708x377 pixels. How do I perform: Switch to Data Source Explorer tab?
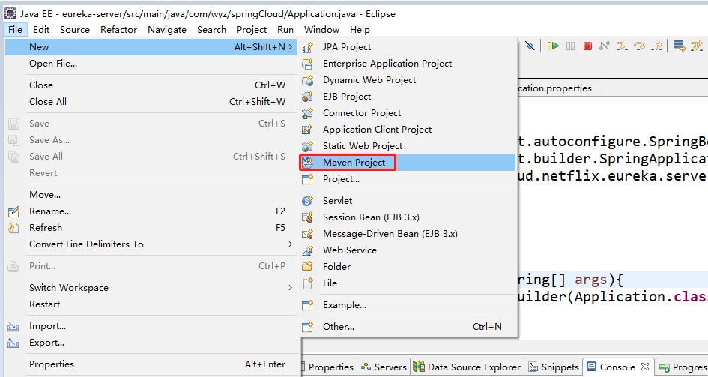[468, 367]
